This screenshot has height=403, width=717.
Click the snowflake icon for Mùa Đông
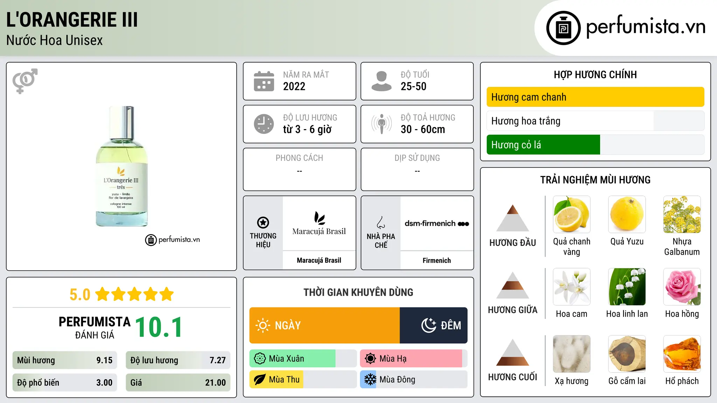tap(370, 380)
